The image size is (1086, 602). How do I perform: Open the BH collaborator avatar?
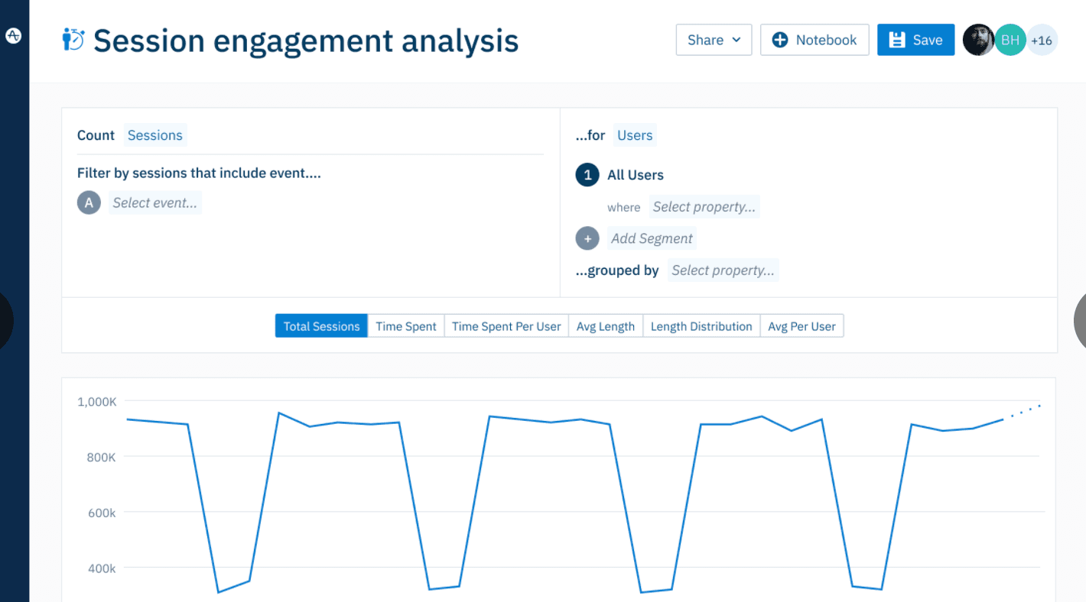click(1010, 40)
